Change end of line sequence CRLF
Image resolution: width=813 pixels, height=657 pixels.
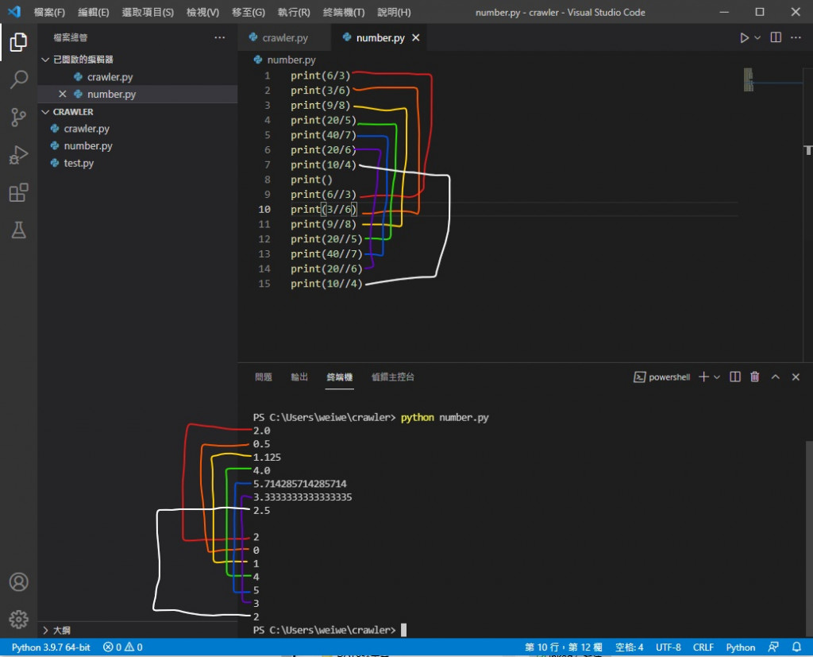click(703, 647)
